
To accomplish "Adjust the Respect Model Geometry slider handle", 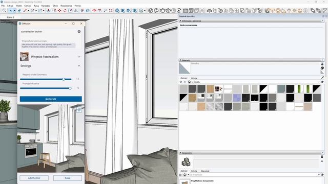I will pos(64,79).
